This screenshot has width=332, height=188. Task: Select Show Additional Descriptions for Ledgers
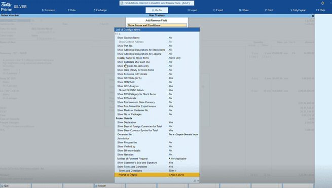(x=157, y=54)
